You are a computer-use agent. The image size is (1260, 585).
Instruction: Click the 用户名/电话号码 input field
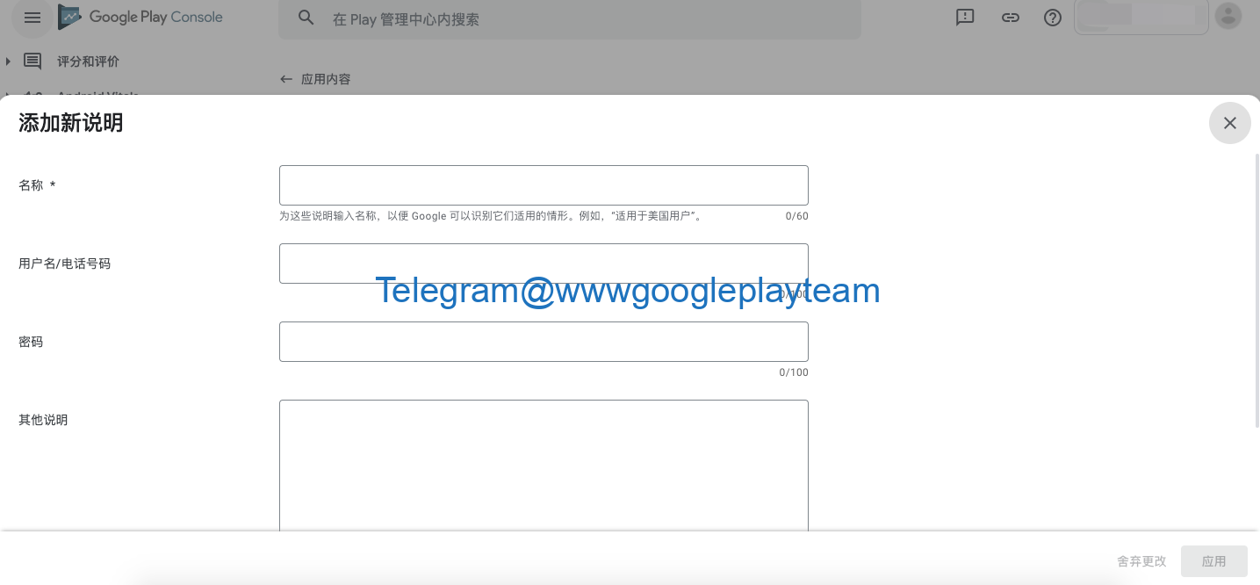544,264
